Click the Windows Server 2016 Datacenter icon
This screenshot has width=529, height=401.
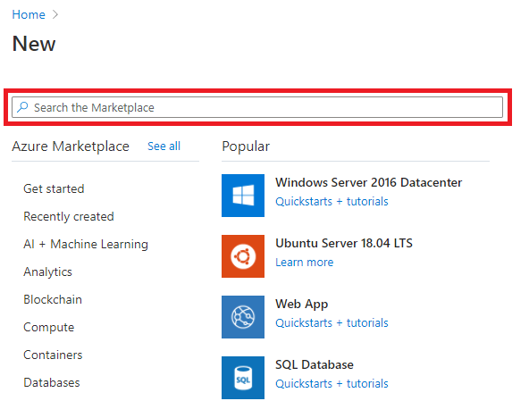tap(243, 196)
